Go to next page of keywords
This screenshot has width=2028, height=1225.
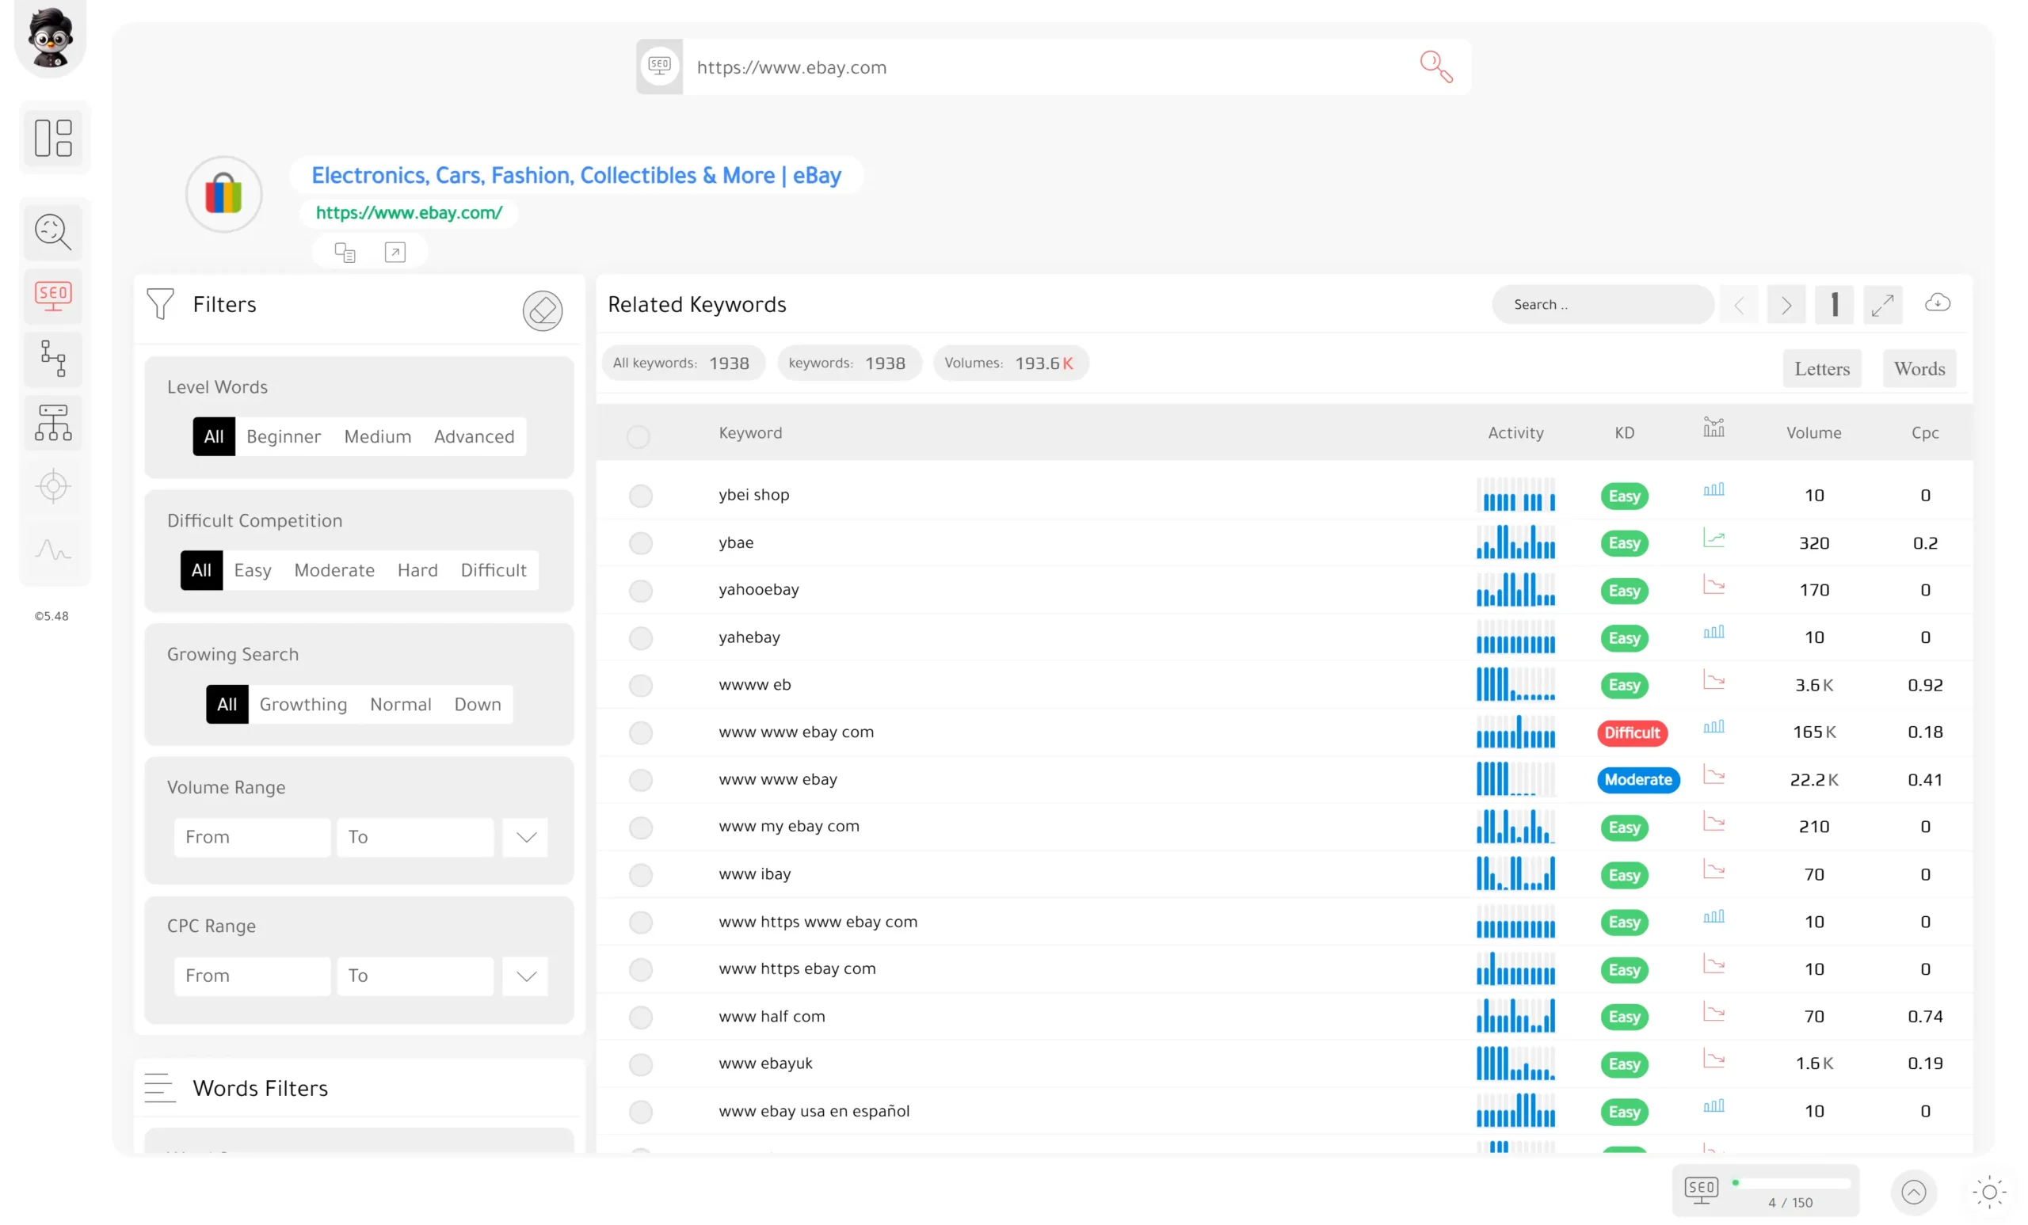pyautogui.click(x=1786, y=305)
